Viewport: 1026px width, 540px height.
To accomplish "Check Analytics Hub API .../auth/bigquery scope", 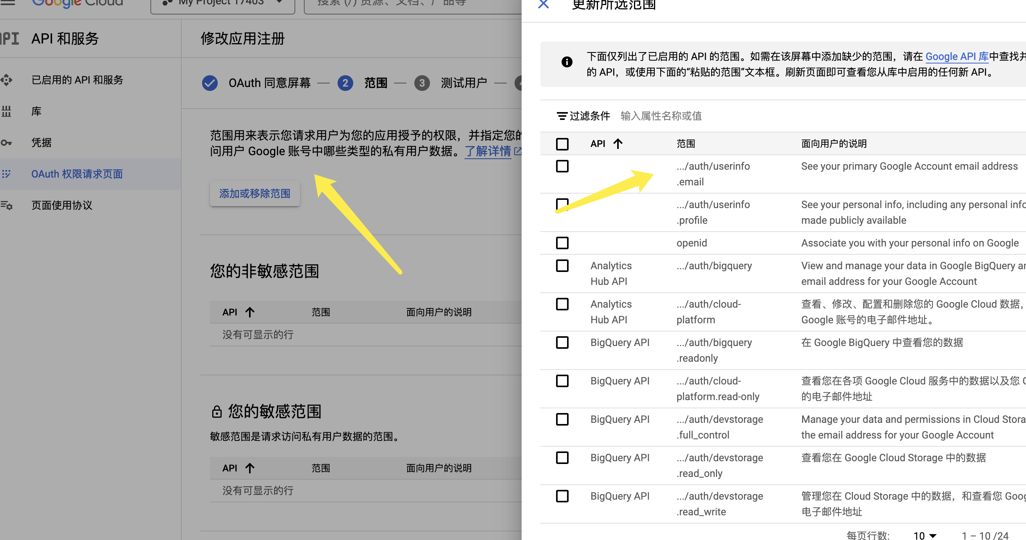I will 562,266.
